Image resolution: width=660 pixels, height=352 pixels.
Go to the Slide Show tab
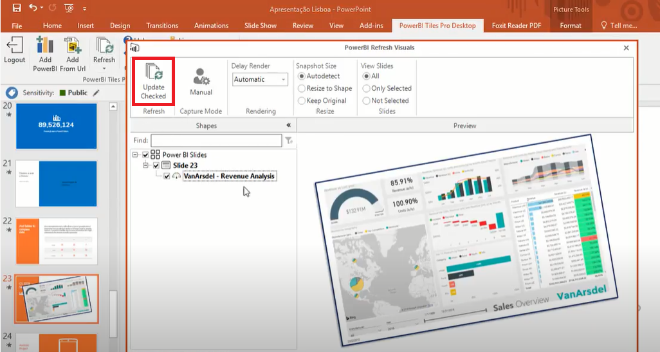click(261, 26)
